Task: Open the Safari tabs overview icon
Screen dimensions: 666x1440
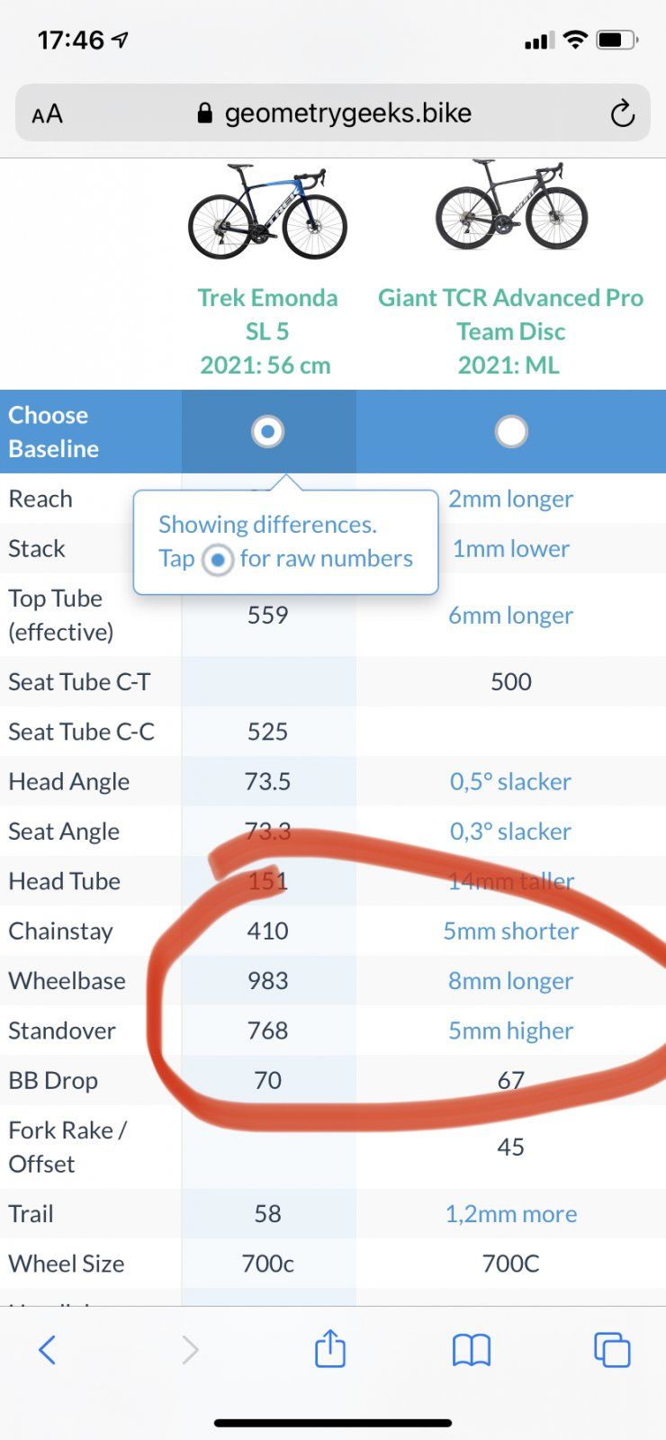Action: pos(612,1349)
